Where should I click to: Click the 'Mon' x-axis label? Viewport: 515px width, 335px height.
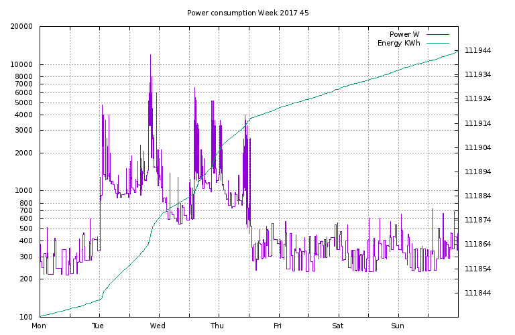(x=39, y=326)
